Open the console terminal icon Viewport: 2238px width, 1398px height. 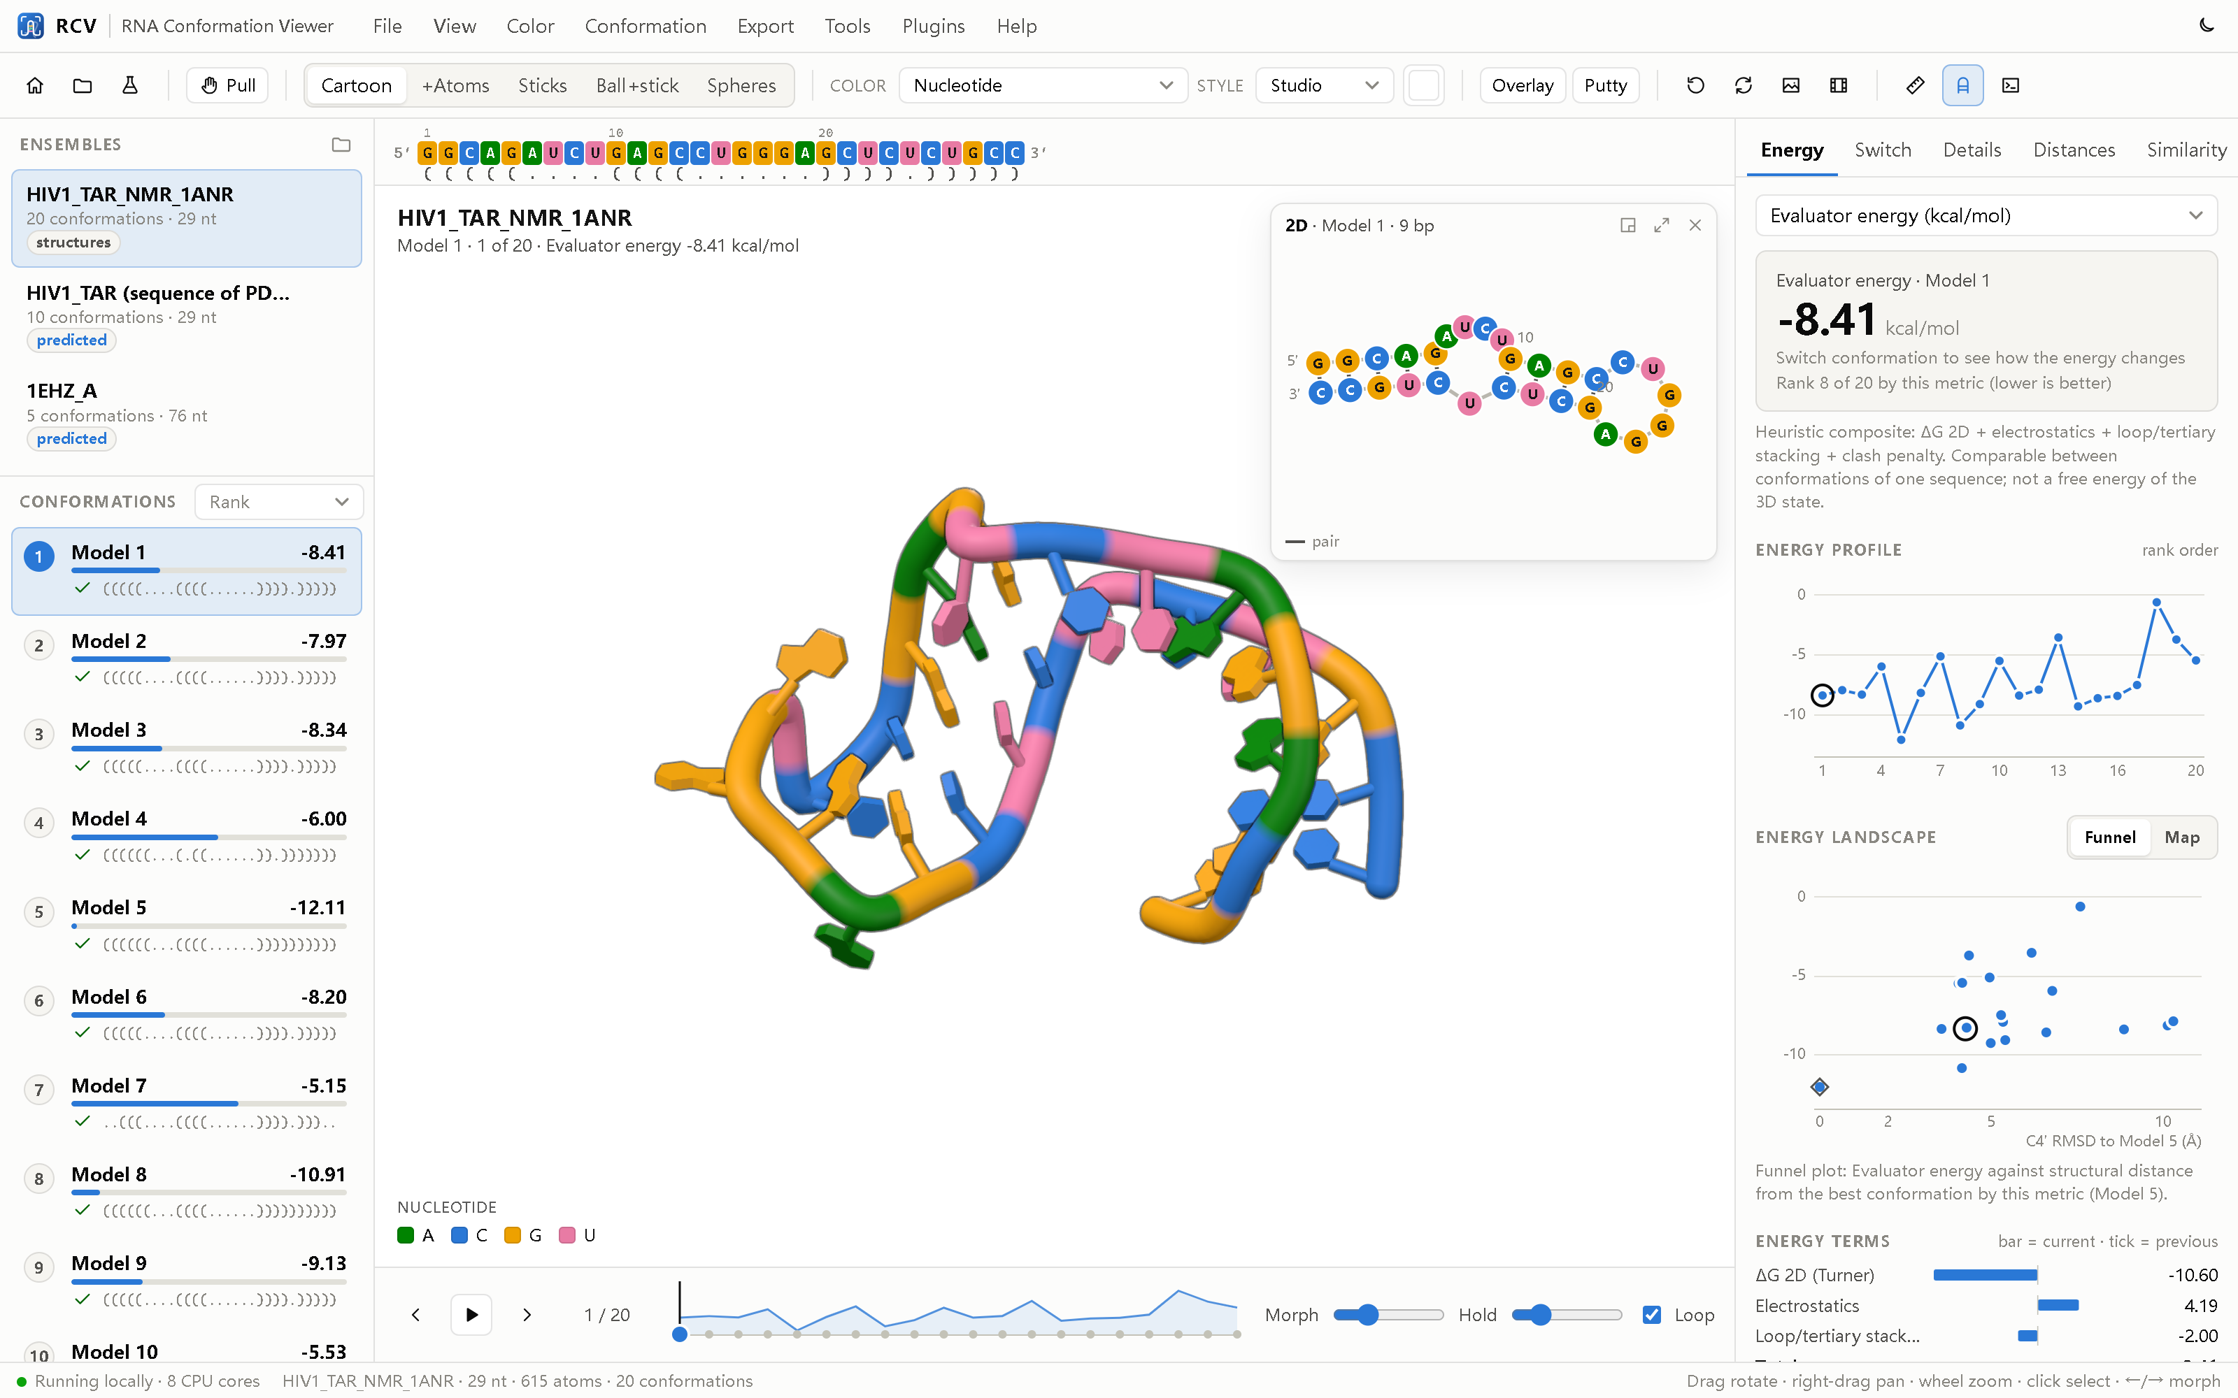2011,85
